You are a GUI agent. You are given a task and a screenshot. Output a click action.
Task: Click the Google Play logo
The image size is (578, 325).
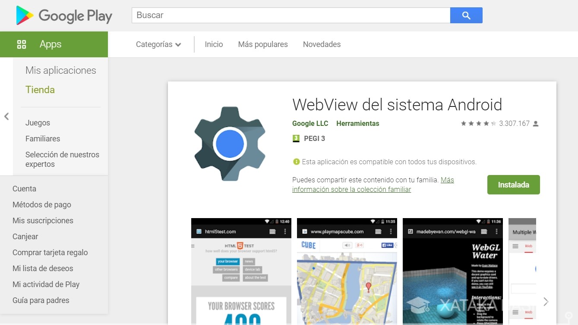(x=64, y=16)
